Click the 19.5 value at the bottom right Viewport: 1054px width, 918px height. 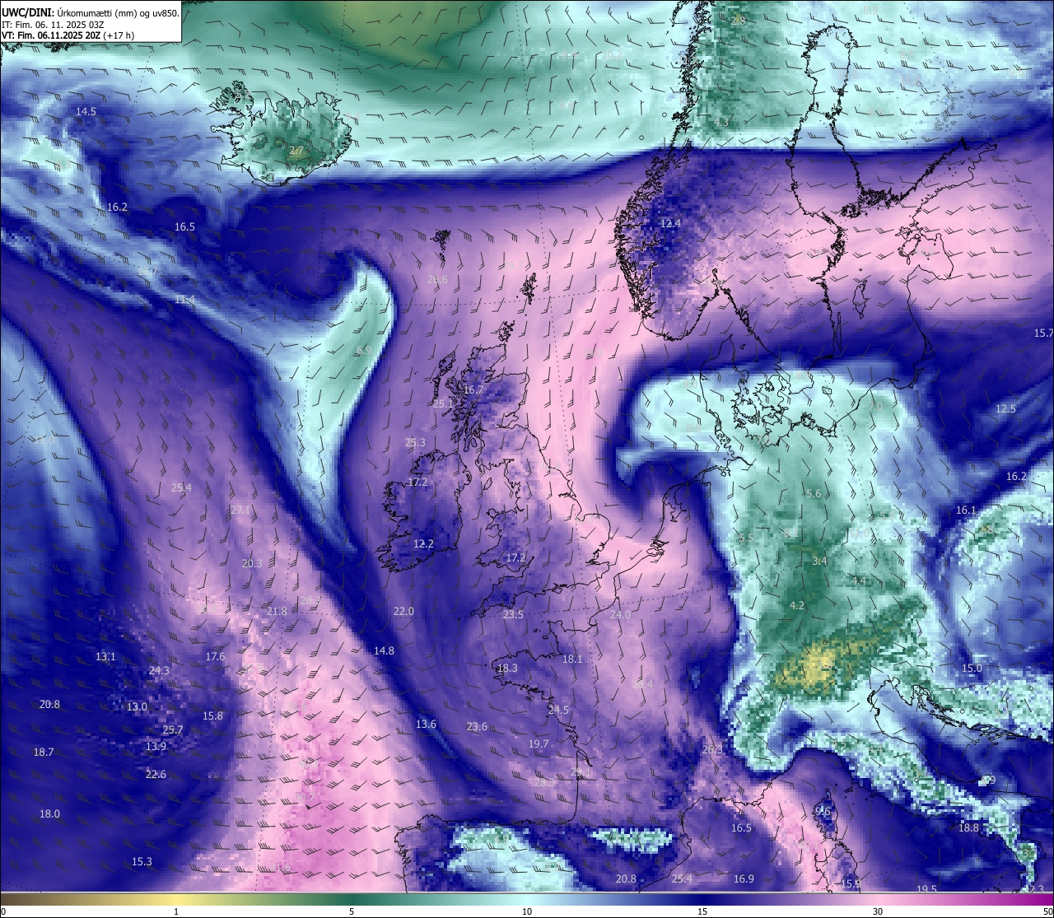[x=926, y=890]
